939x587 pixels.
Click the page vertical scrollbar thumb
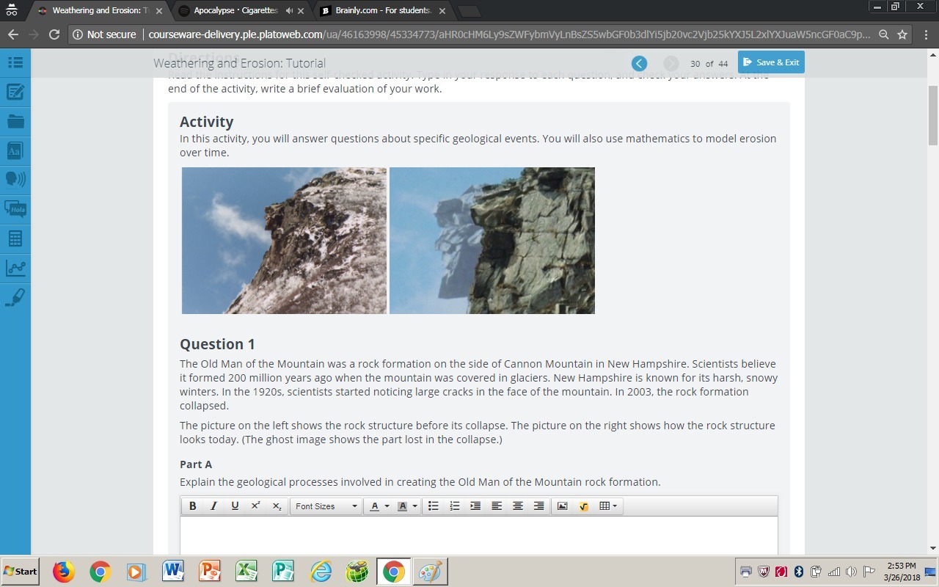(933, 117)
